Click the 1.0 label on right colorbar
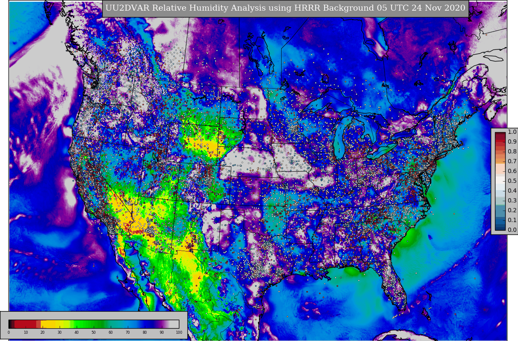Viewport: 518px width, 341px height. click(x=512, y=132)
